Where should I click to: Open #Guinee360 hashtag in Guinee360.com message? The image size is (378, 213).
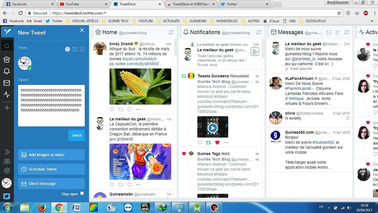point(323,142)
